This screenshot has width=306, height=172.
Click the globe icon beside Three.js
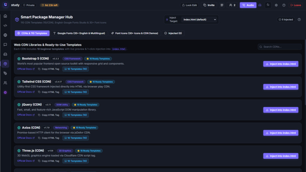click(x=19, y=151)
